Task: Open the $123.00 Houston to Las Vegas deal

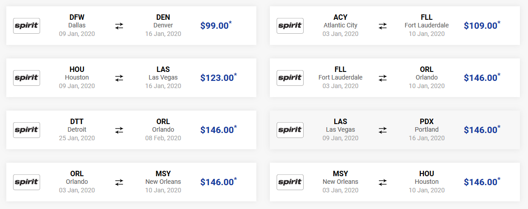Action: [218, 77]
